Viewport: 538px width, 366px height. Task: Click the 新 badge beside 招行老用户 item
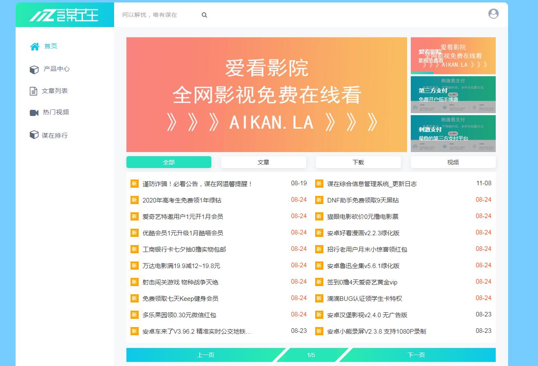[319, 249]
